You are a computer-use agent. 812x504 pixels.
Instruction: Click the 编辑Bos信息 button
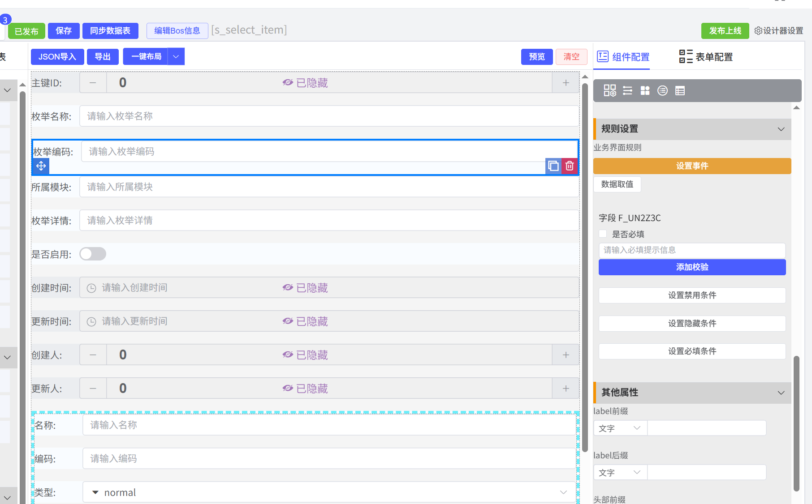tap(177, 31)
